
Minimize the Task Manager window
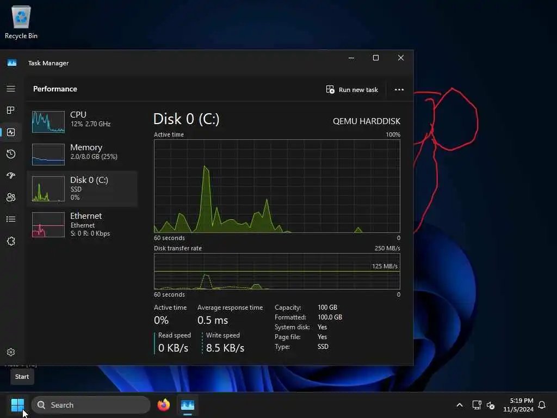[351, 58]
